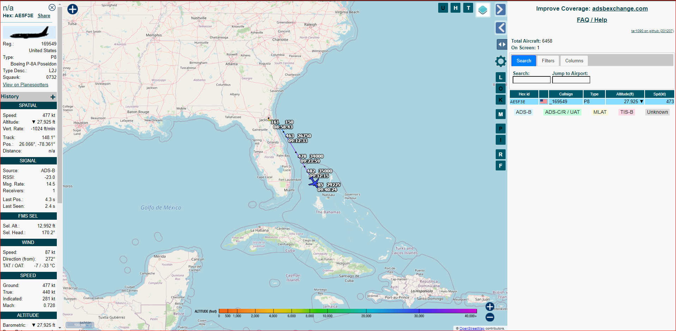Image resolution: width=676 pixels, height=331 pixels.
Task: Click the ALTITUDE section header
Action: click(28, 315)
